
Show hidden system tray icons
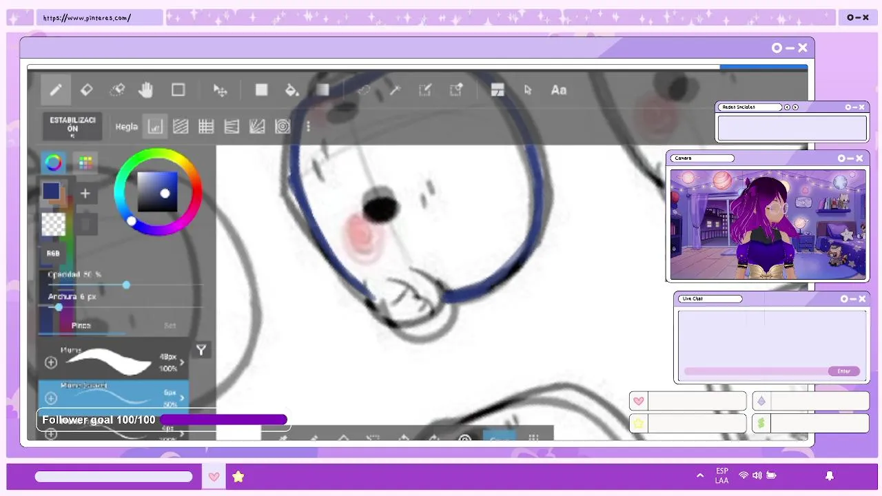click(x=700, y=475)
